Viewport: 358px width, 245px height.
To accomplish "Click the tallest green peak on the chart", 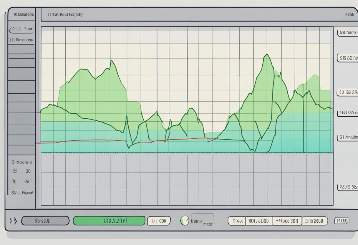I will click(x=267, y=55).
